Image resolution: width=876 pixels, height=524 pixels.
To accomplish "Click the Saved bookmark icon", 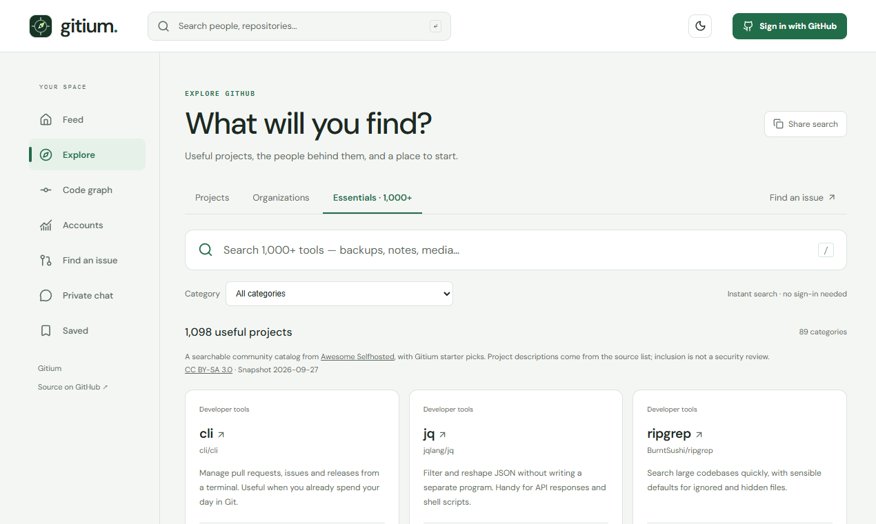I will pos(46,330).
